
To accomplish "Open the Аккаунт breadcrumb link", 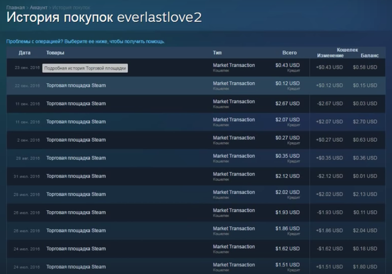I will point(38,8).
